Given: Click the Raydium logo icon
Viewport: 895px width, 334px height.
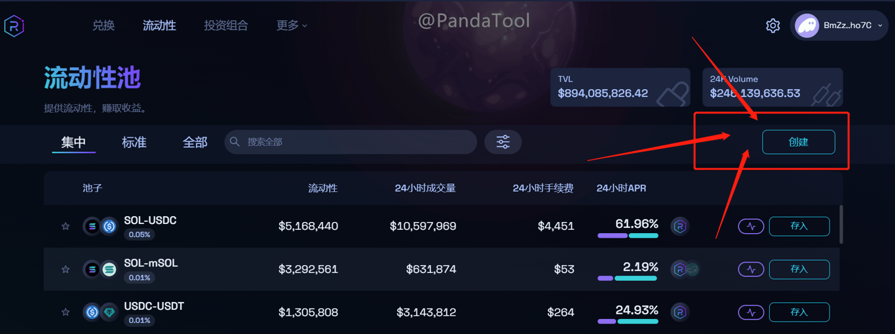Looking at the screenshot, I should (x=14, y=26).
